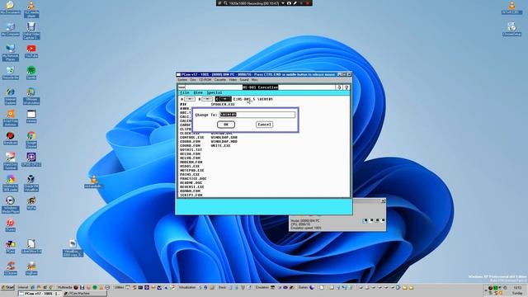Viewport: 528px width, 297px height.
Task: Switch to PCem v17 taskbar button
Action: click(39, 294)
